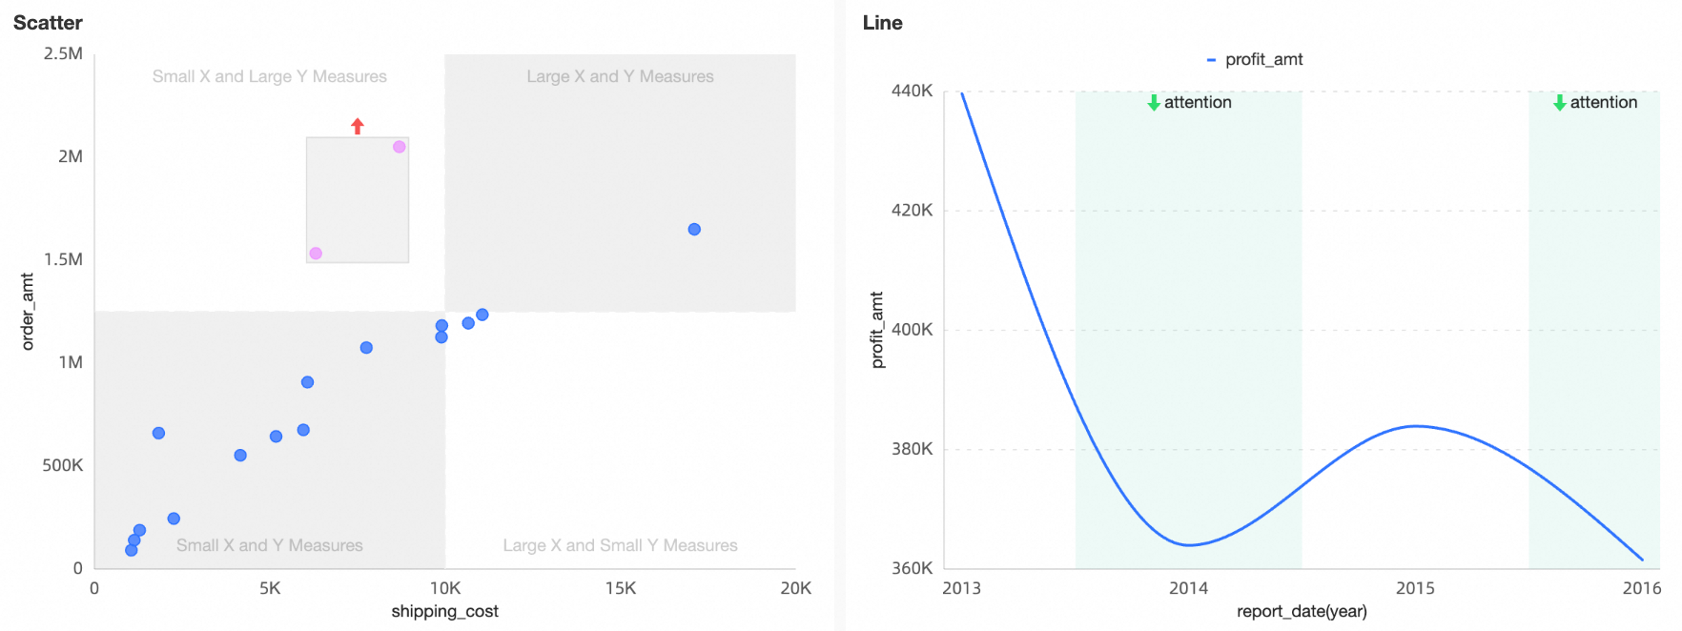Click the Scatter chart title
Screen dimensions: 1682x631
(x=48, y=23)
